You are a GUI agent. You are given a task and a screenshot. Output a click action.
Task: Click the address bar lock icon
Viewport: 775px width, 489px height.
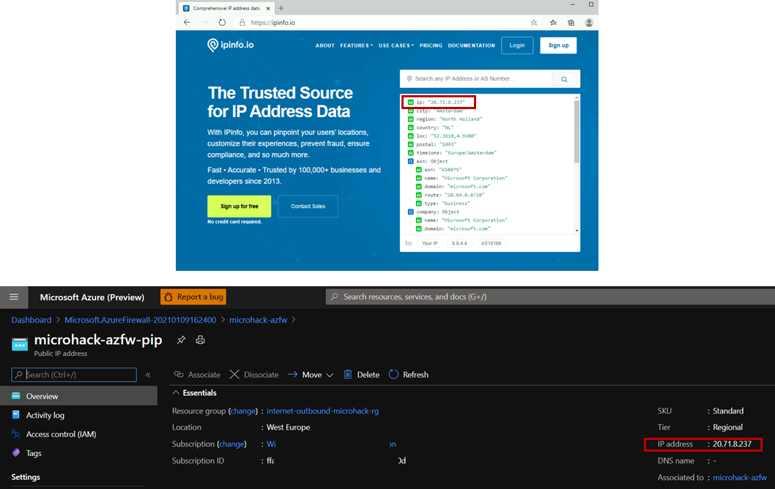click(x=242, y=22)
